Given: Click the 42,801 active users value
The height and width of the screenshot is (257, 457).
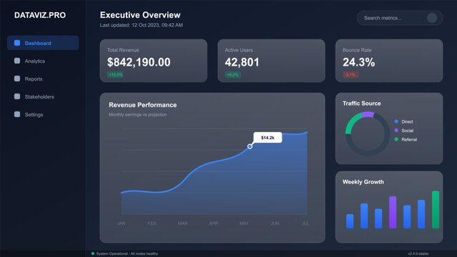Looking at the screenshot, I should point(242,62).
